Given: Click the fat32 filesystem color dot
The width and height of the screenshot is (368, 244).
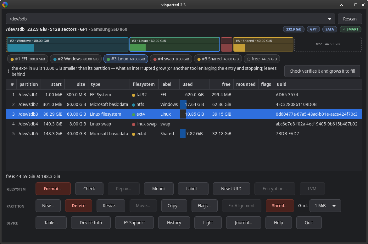Looking at the screenshot, I should pyautogui.click(x=134, y=95).
